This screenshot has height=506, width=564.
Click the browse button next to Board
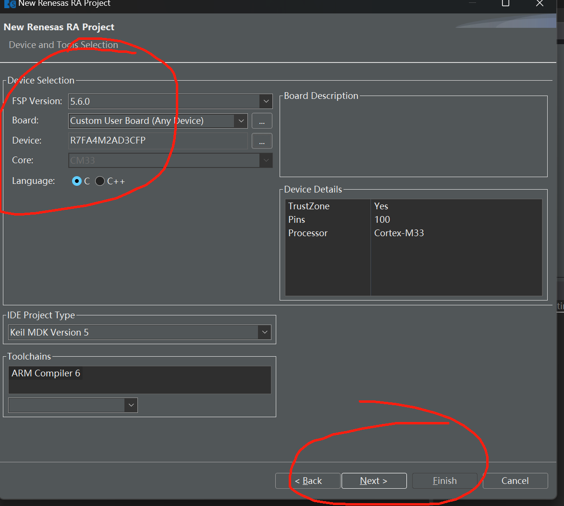tap(262, 121)
